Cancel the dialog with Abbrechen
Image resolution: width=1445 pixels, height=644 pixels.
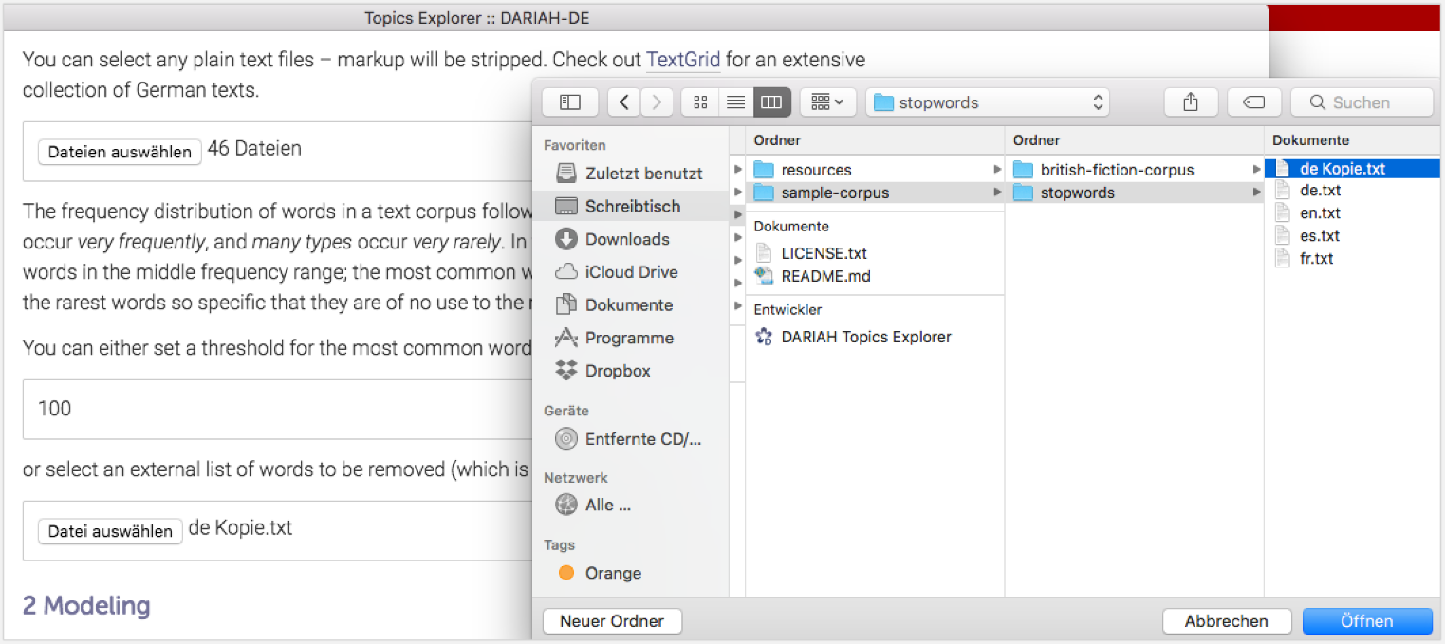pyautogui.click(x=1227, y=621)
